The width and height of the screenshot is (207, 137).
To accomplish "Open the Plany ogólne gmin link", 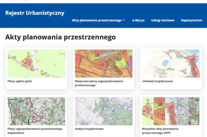I will (20, 81).
